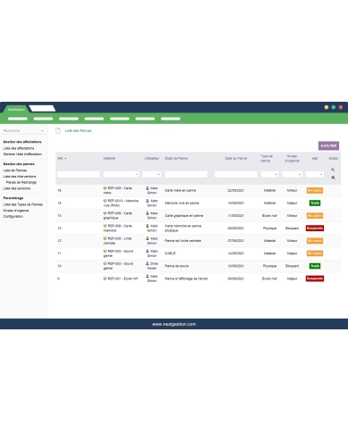Open the Type de panne filter dropdown
Viewport: 348px width, 432px height.
269,174
